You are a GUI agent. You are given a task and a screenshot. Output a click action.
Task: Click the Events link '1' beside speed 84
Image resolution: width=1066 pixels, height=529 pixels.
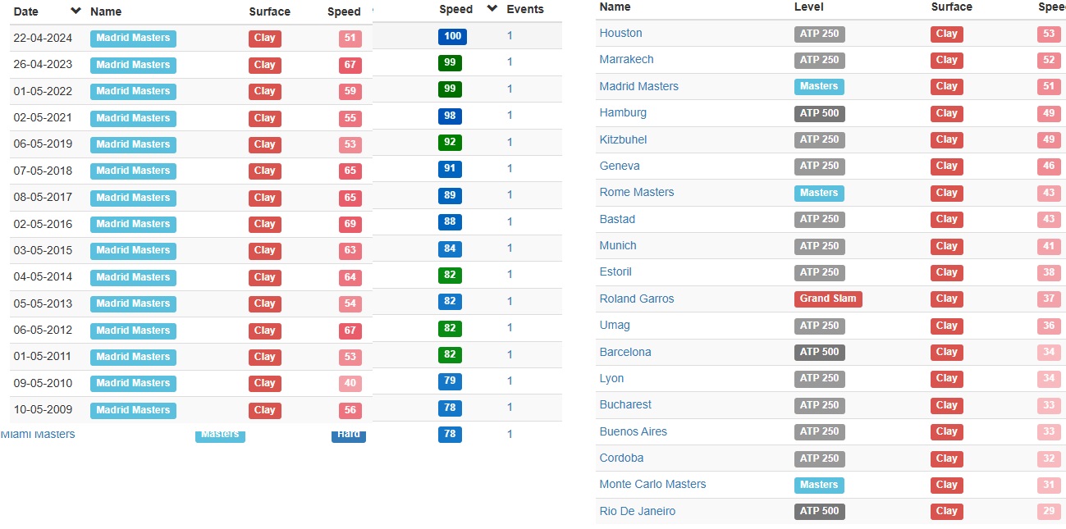(510, 248)
